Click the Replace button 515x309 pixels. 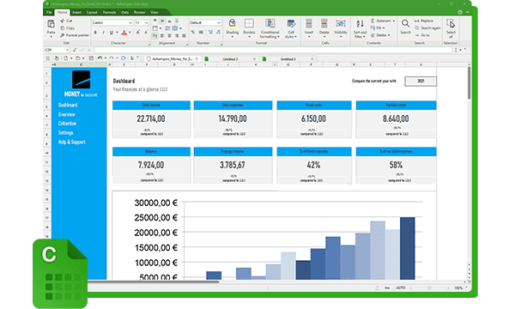(424, 21)
